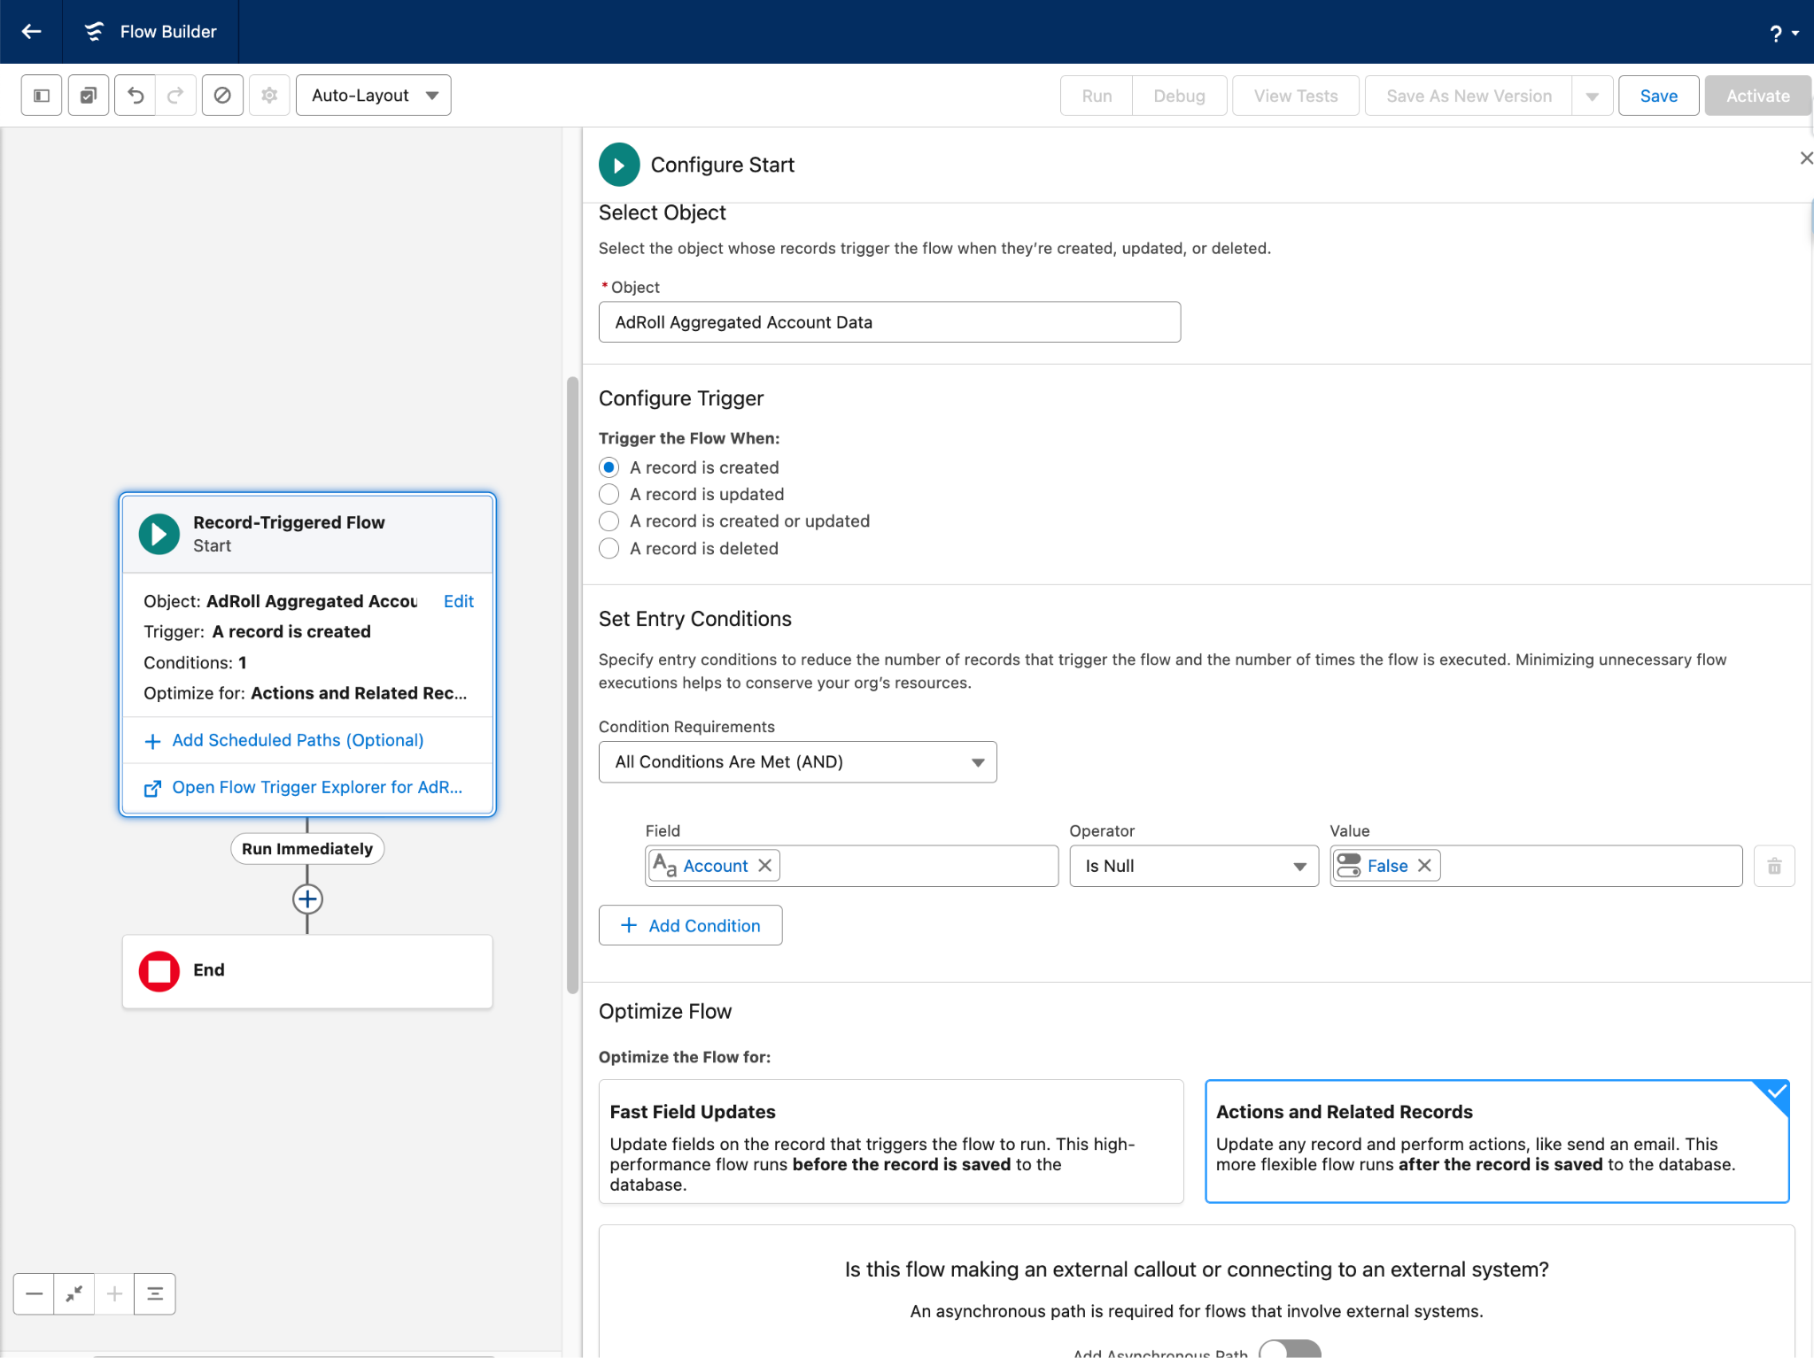
Task: Click 'Trigger: A record is created' text
Action: tap(257, 631)
